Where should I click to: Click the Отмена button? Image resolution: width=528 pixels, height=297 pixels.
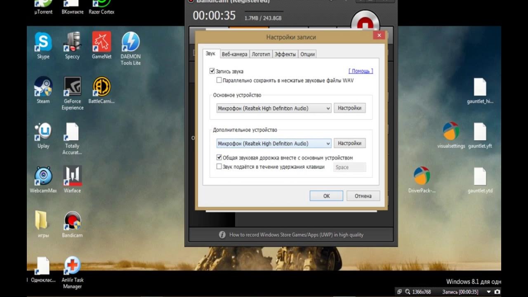click(363, 196)
